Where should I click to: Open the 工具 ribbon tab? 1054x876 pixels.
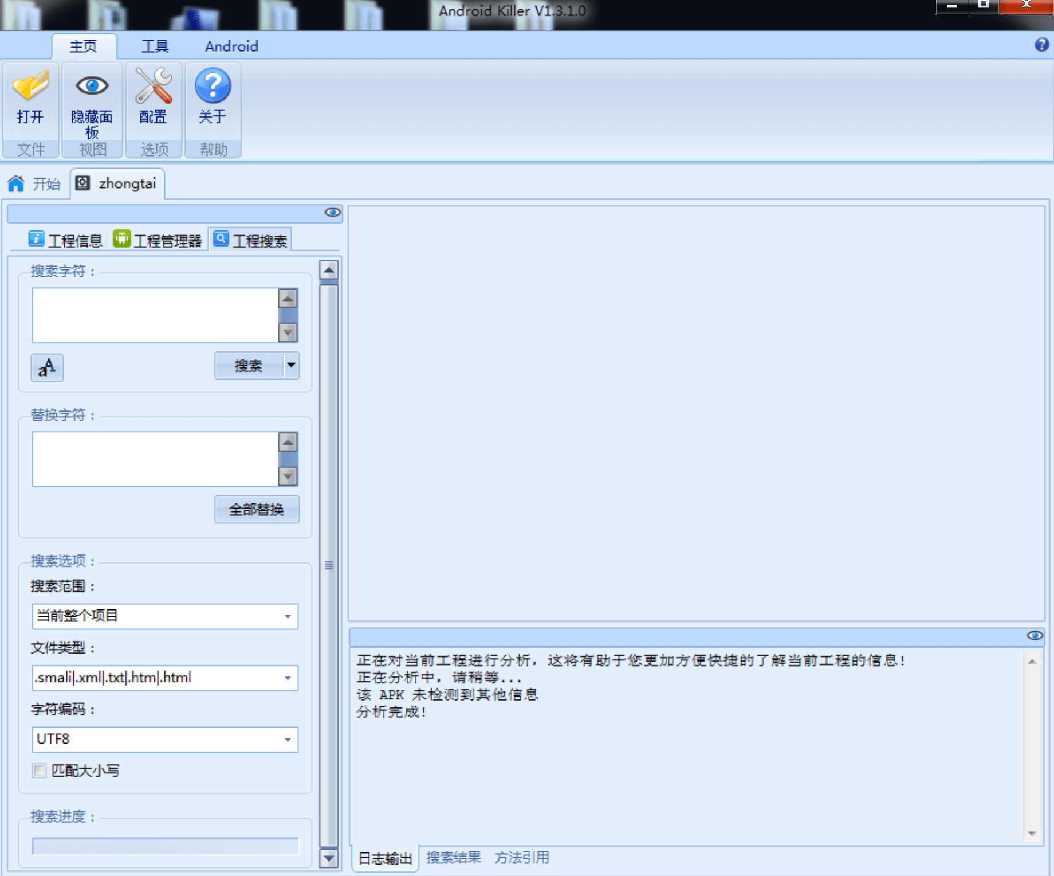(155, 46)
